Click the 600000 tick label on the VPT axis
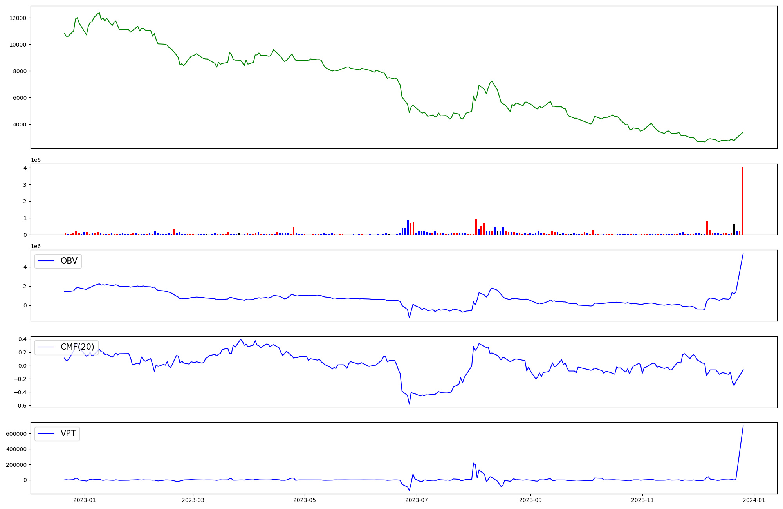The height and width of the screenshot is (509, 783). pyautogui.click(x=16, y=434)
